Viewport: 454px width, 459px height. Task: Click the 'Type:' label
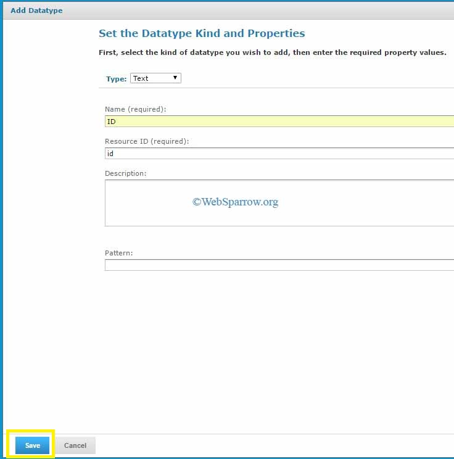(x=116, y=79)
